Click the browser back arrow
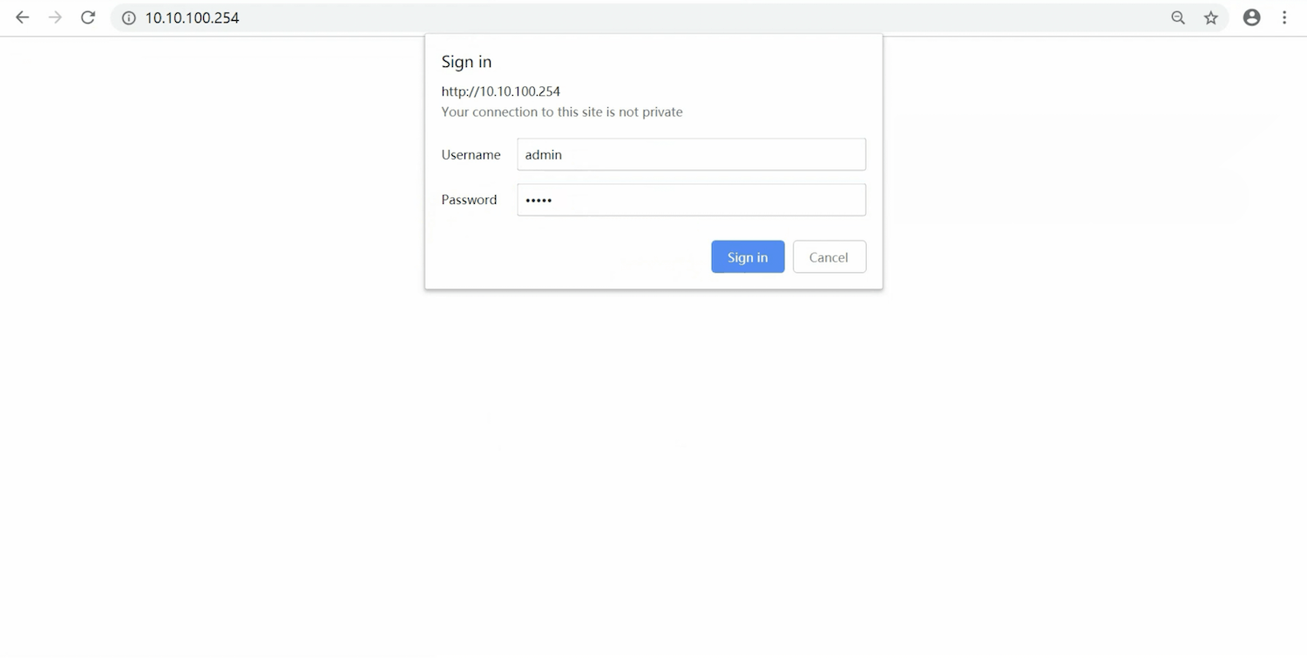Viewport: 1307px width, 658px height. [23, 17]
